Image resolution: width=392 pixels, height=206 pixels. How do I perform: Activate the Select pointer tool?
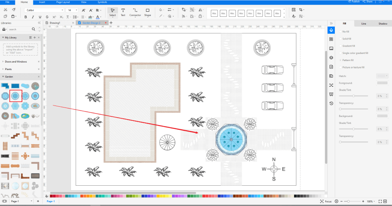click(113, 12)
